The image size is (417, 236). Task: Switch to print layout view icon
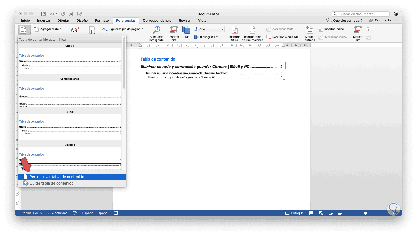(x=311, y=213)
